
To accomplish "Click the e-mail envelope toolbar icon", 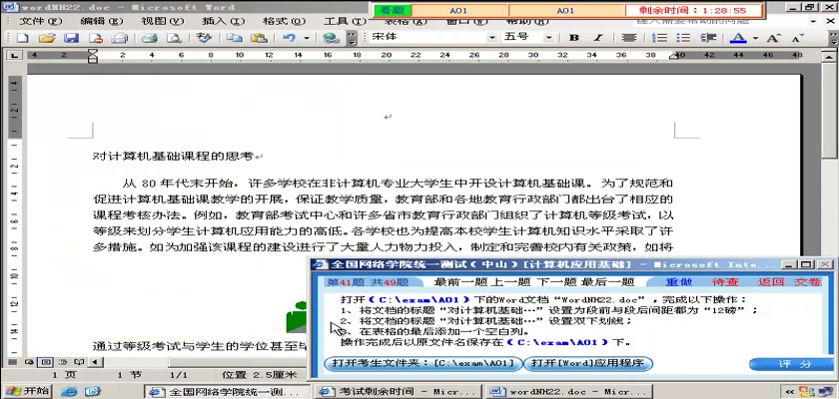I will point(120,38).
